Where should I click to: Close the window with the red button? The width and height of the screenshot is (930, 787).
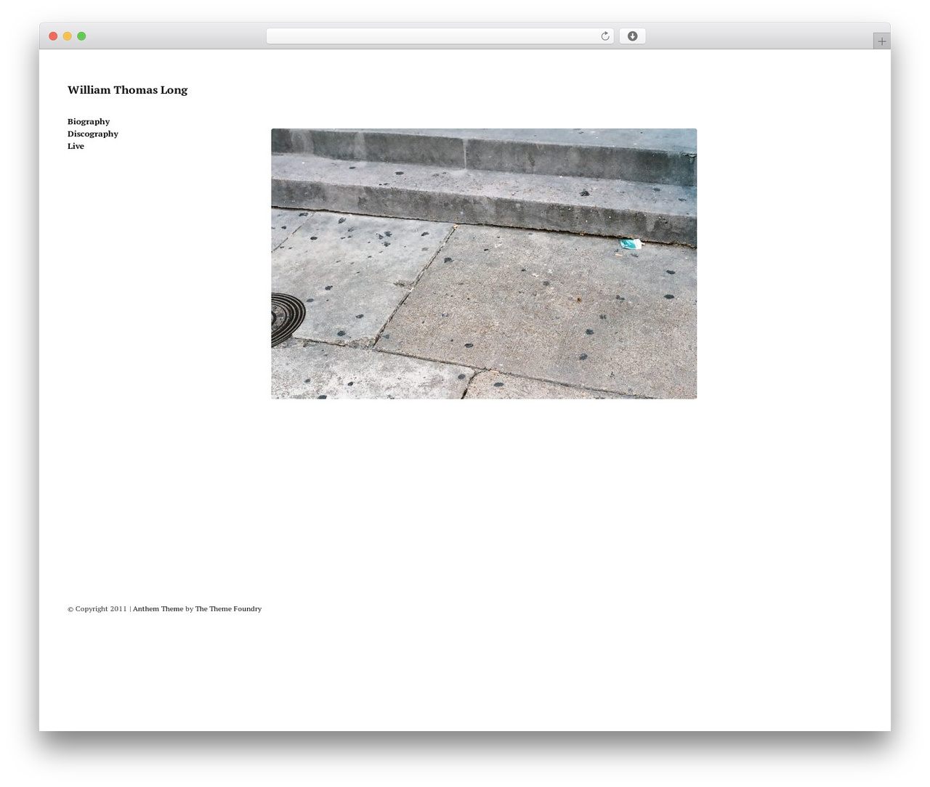(53, 36)
